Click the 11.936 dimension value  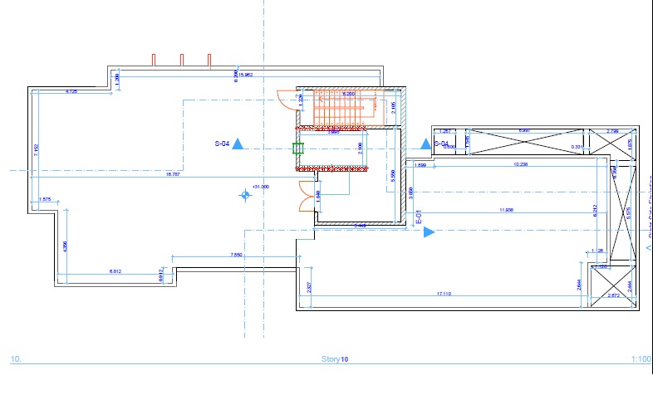(x=506, y=211)
